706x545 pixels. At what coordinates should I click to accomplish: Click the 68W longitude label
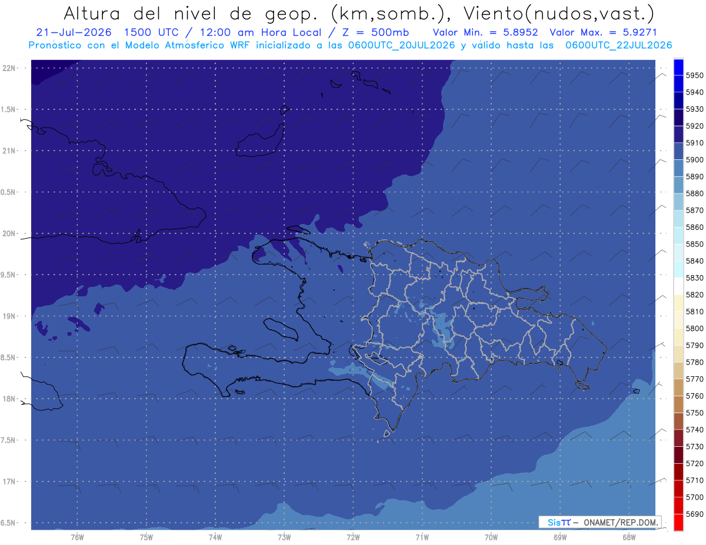pos(628,538)
